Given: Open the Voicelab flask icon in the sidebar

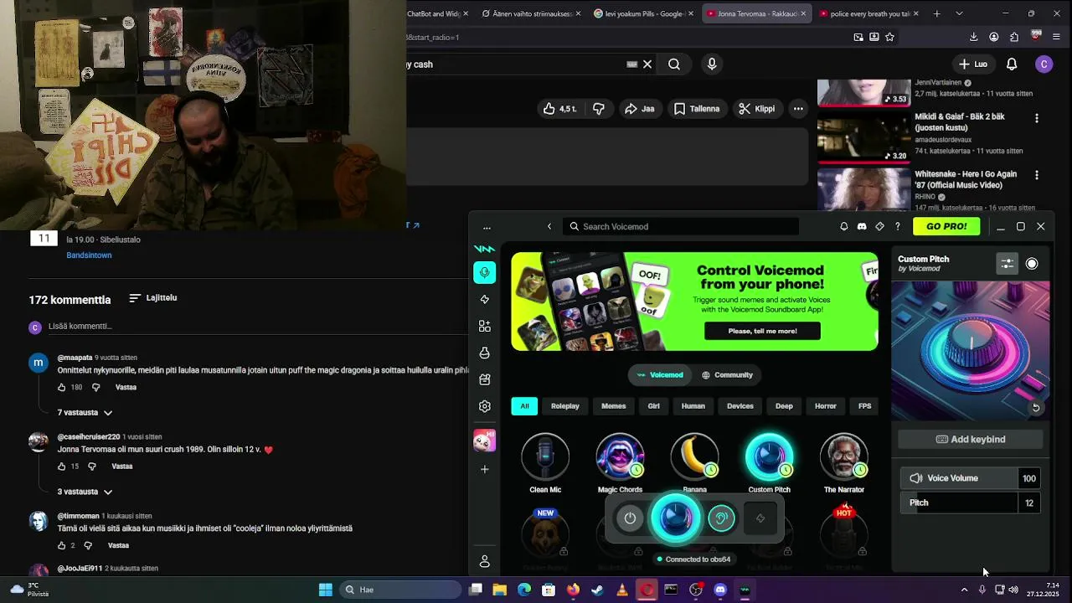Looking at the screenshot, I should [x=484, y=353].
